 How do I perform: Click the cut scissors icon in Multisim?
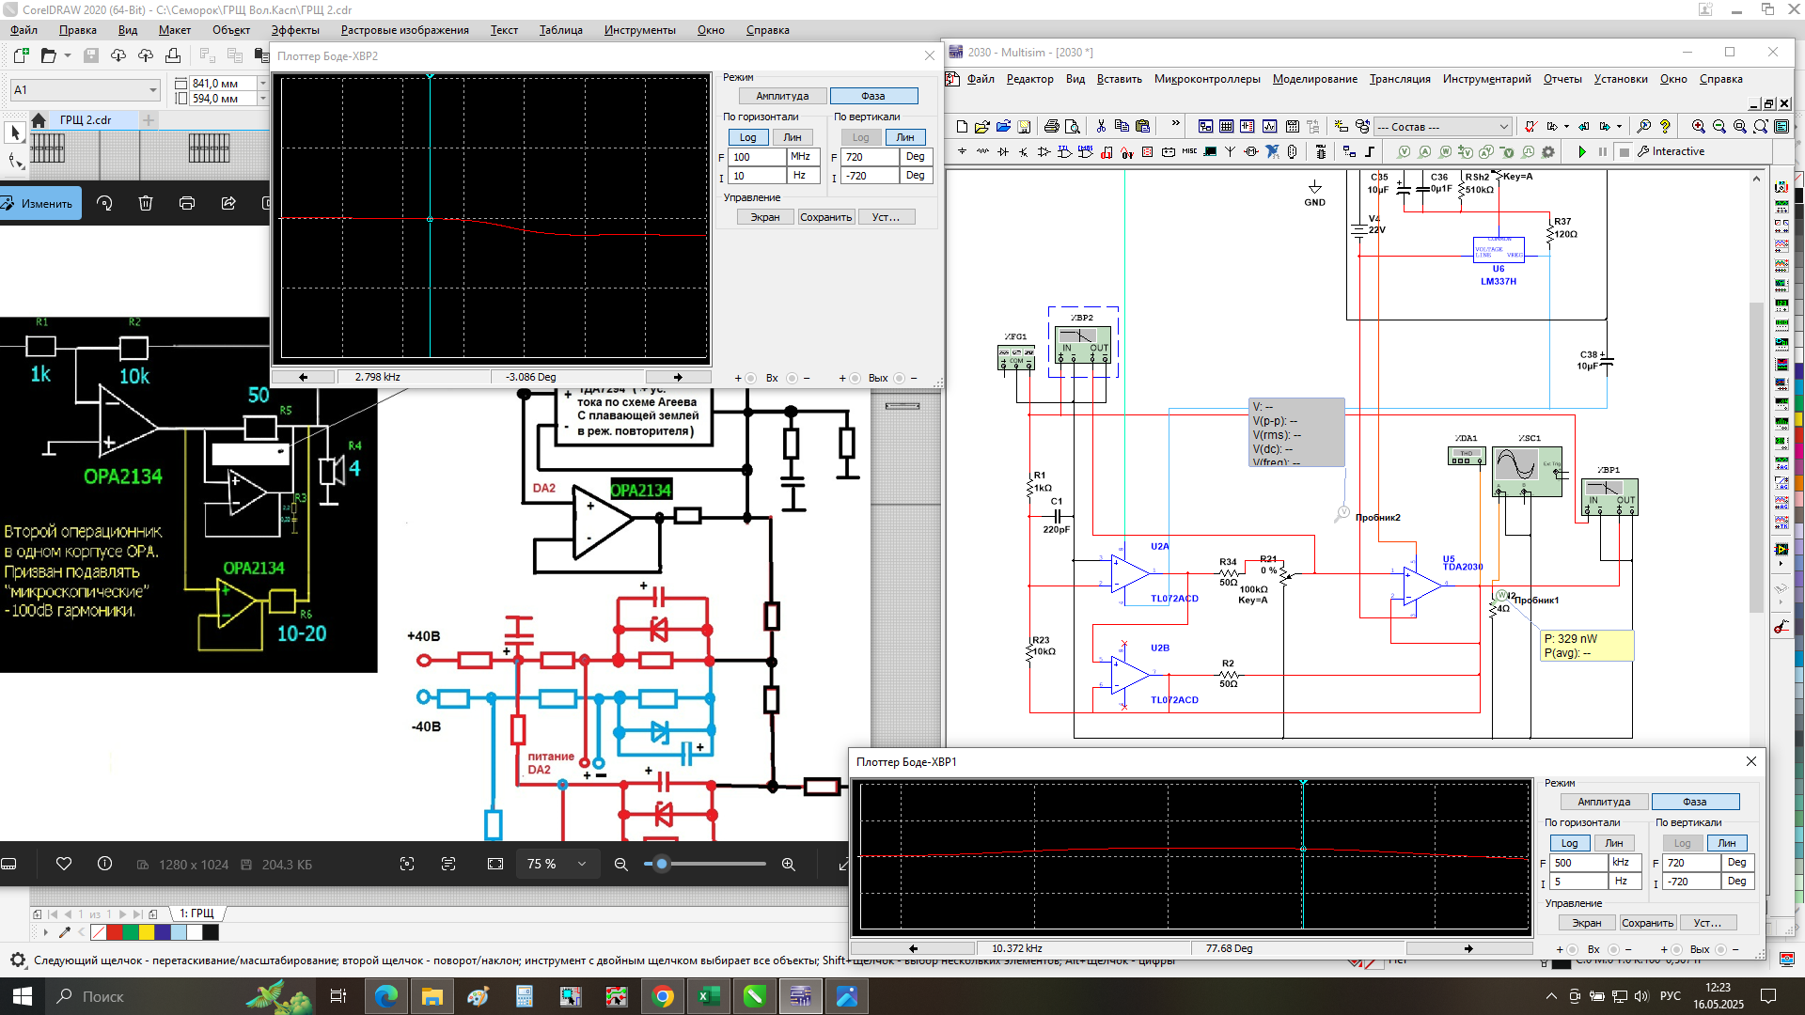click(x=1101, y=126)
